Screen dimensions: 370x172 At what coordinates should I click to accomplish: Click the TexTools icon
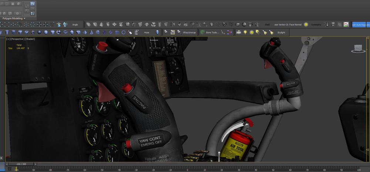click(x=346, y=24)
